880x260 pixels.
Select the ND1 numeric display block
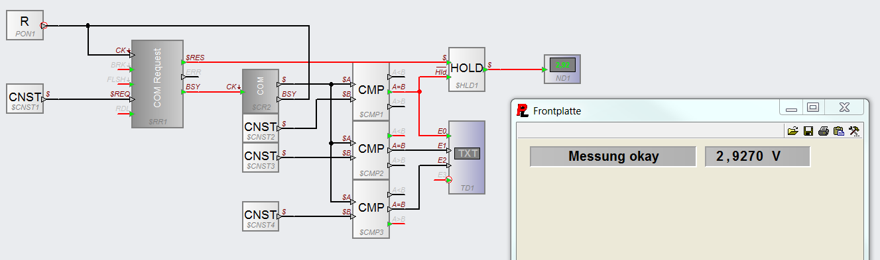562,69
